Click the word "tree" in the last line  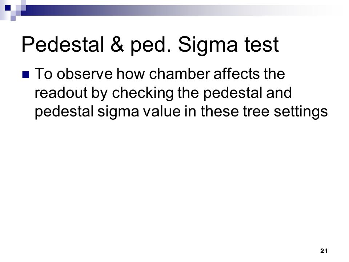tap(256, 112)
